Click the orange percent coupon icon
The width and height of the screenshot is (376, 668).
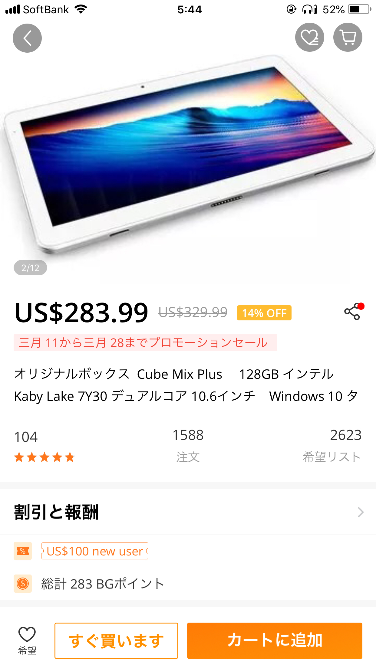[x=23, y=551]
